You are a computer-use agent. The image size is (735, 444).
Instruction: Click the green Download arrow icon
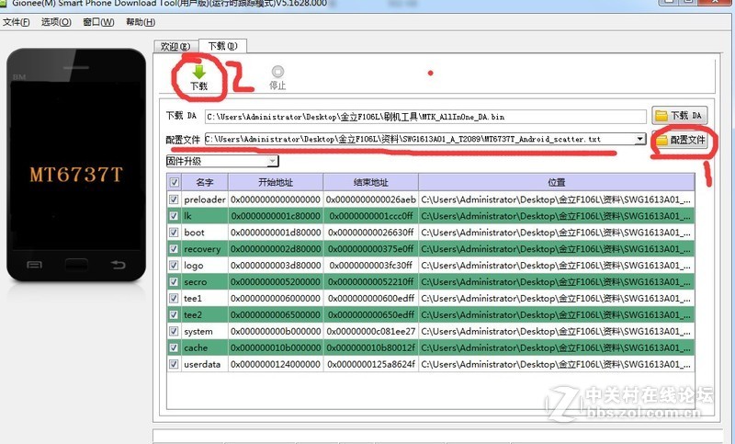pos(199,73)
